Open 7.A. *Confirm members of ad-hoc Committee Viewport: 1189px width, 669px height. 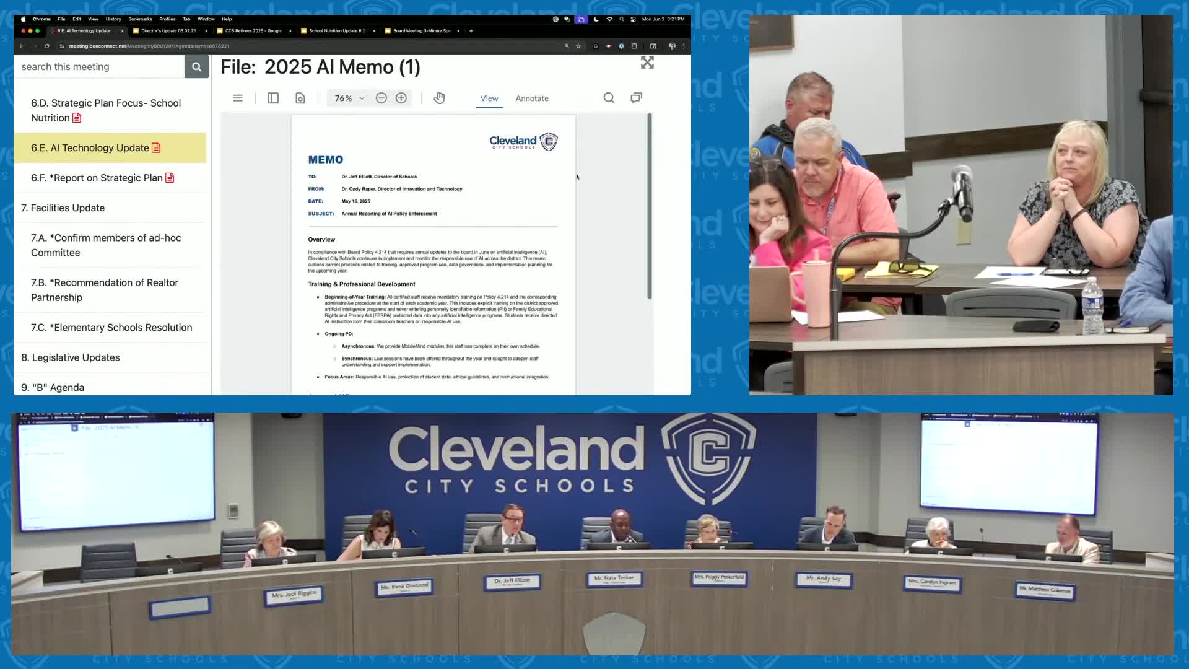point(110,245)
